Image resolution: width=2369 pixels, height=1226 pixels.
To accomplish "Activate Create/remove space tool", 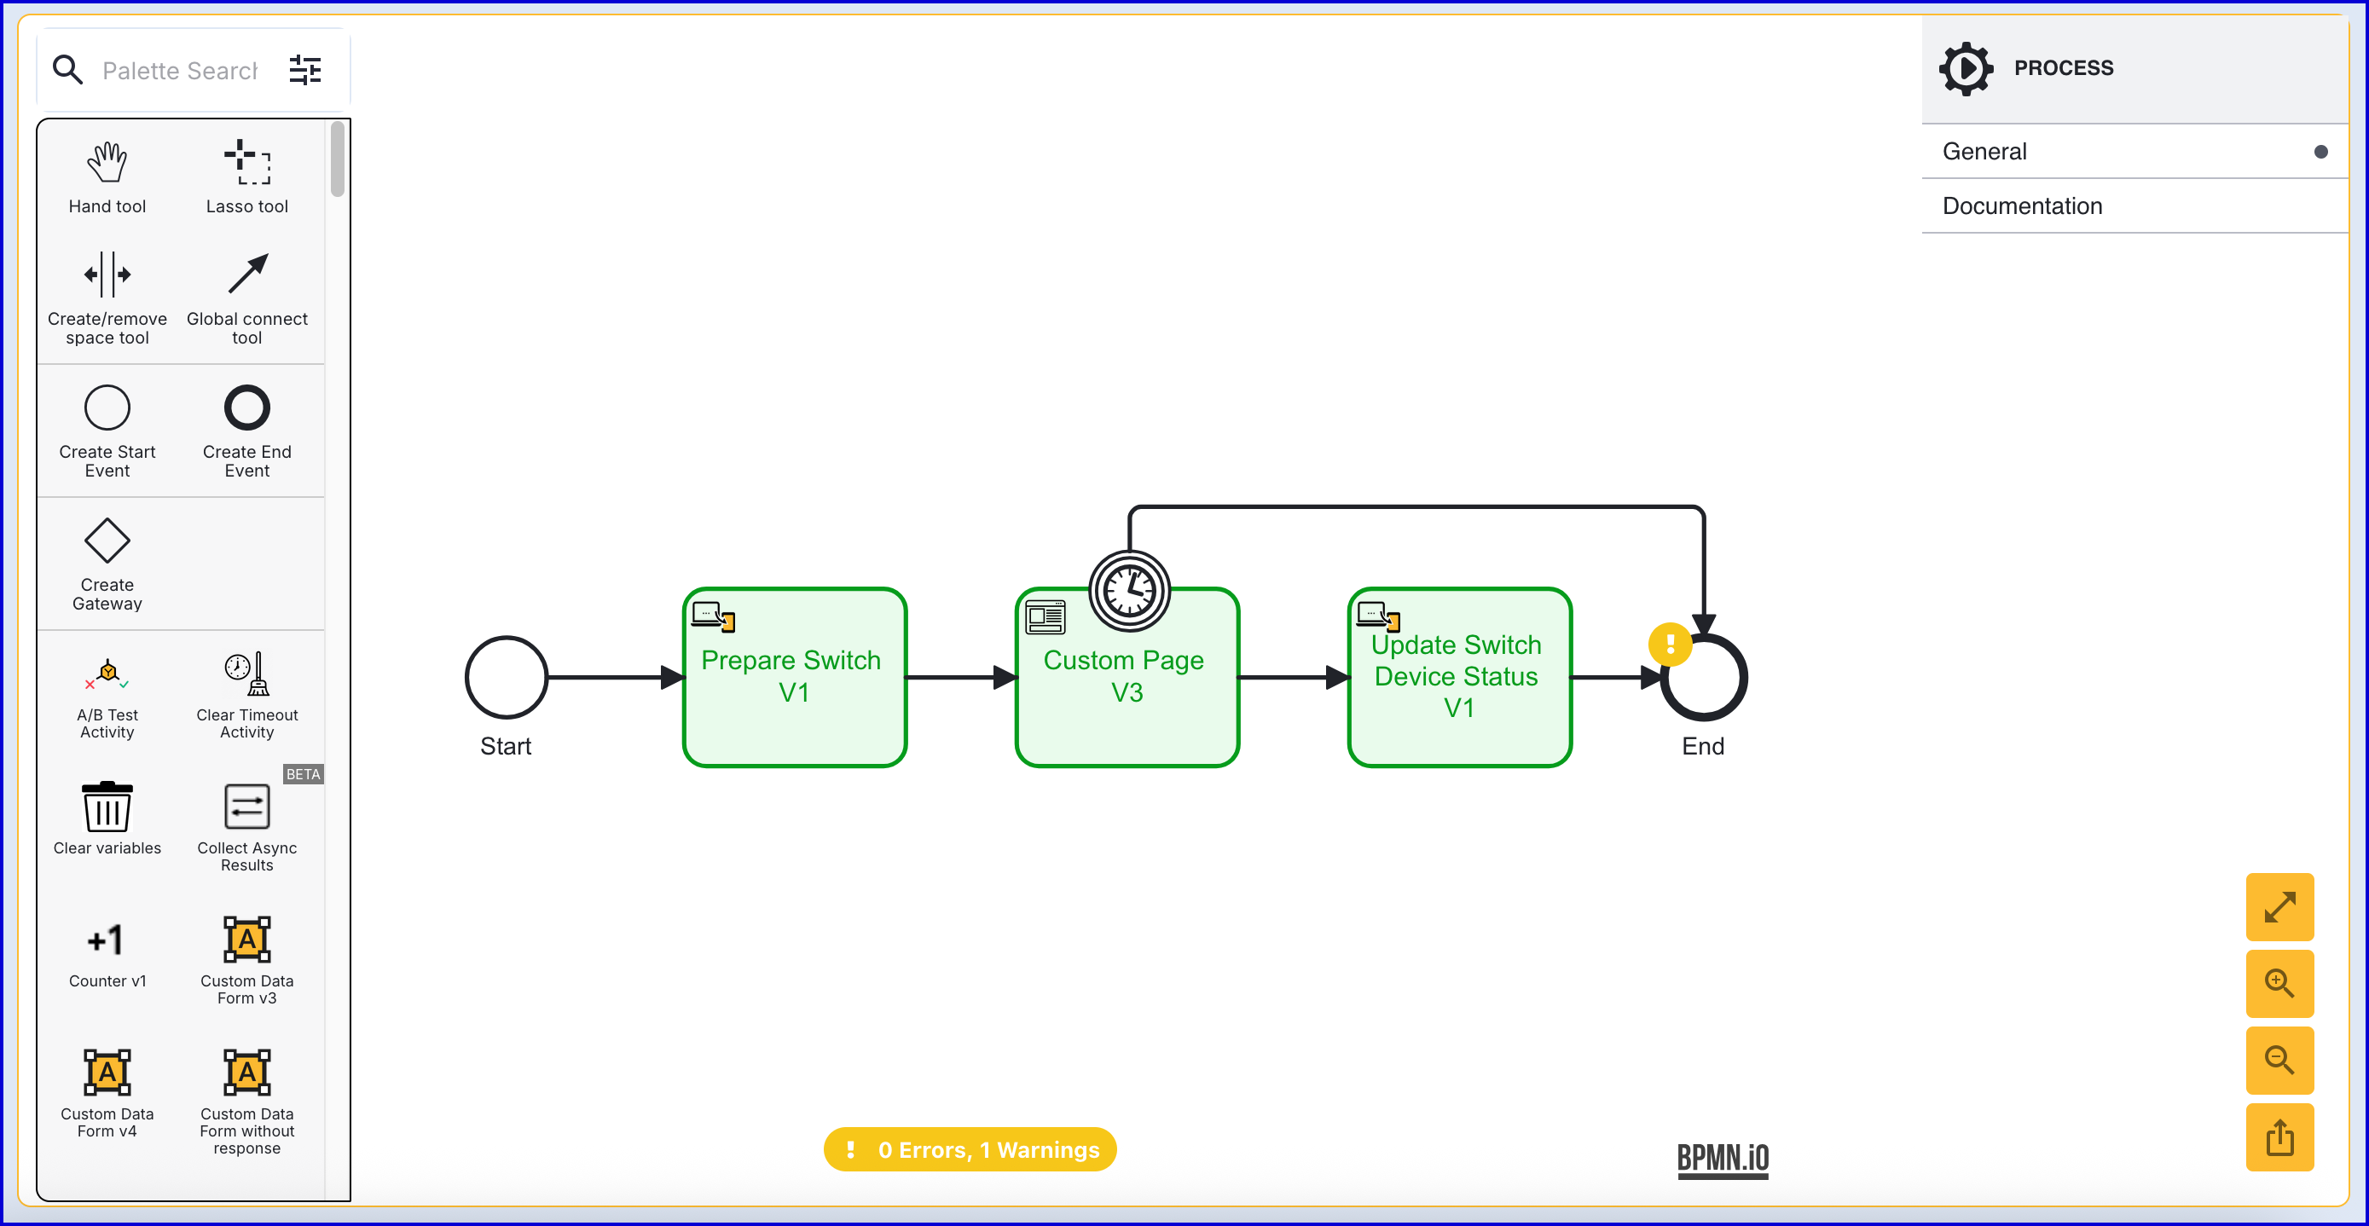I will [107, 275].
